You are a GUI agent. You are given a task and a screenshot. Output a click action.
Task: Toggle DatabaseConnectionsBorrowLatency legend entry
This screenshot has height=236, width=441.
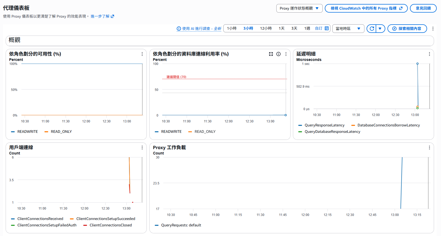tap(386, 125)
